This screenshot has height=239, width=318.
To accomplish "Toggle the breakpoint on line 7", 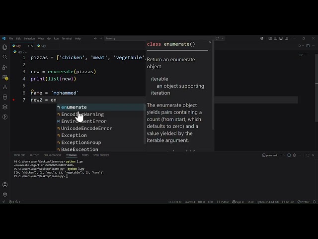I will click(x=13, y=100).
